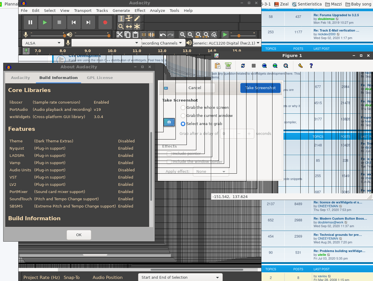The width and height of the screenshot is (373, 281).
Task: Open Figure 1 help question mark
Action: (311, 66)
